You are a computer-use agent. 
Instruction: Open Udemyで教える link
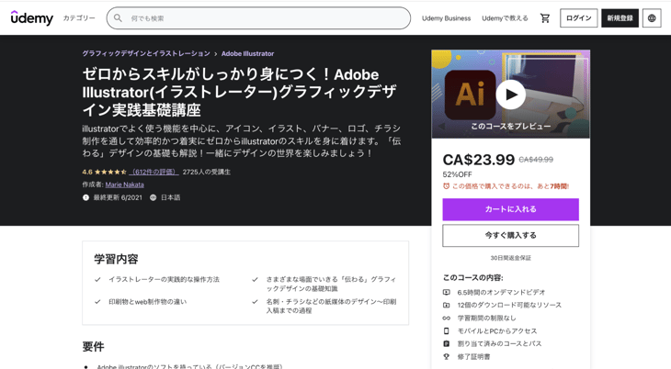click(x=505, y=18)
